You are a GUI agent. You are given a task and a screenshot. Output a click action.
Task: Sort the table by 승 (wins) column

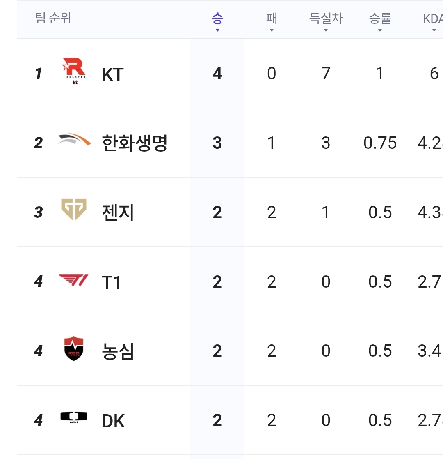coord(217,20)
